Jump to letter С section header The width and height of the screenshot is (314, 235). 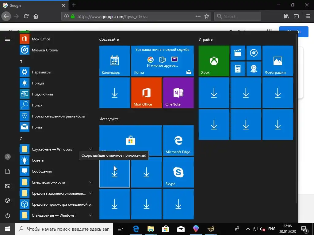pos(21,139)
